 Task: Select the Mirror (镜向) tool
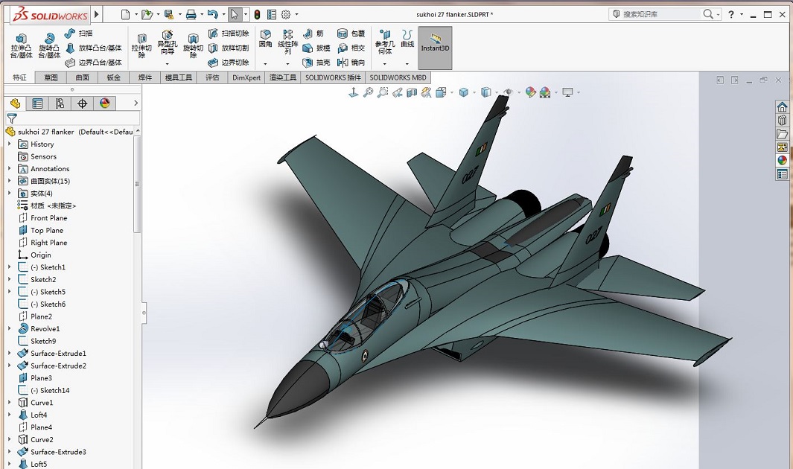tap(351, 63)
